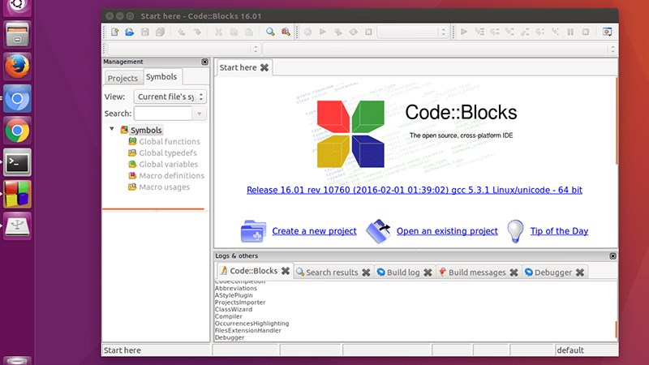Create a new file from the toolbar
The image size is (649, 365).
tap(114, 32)
